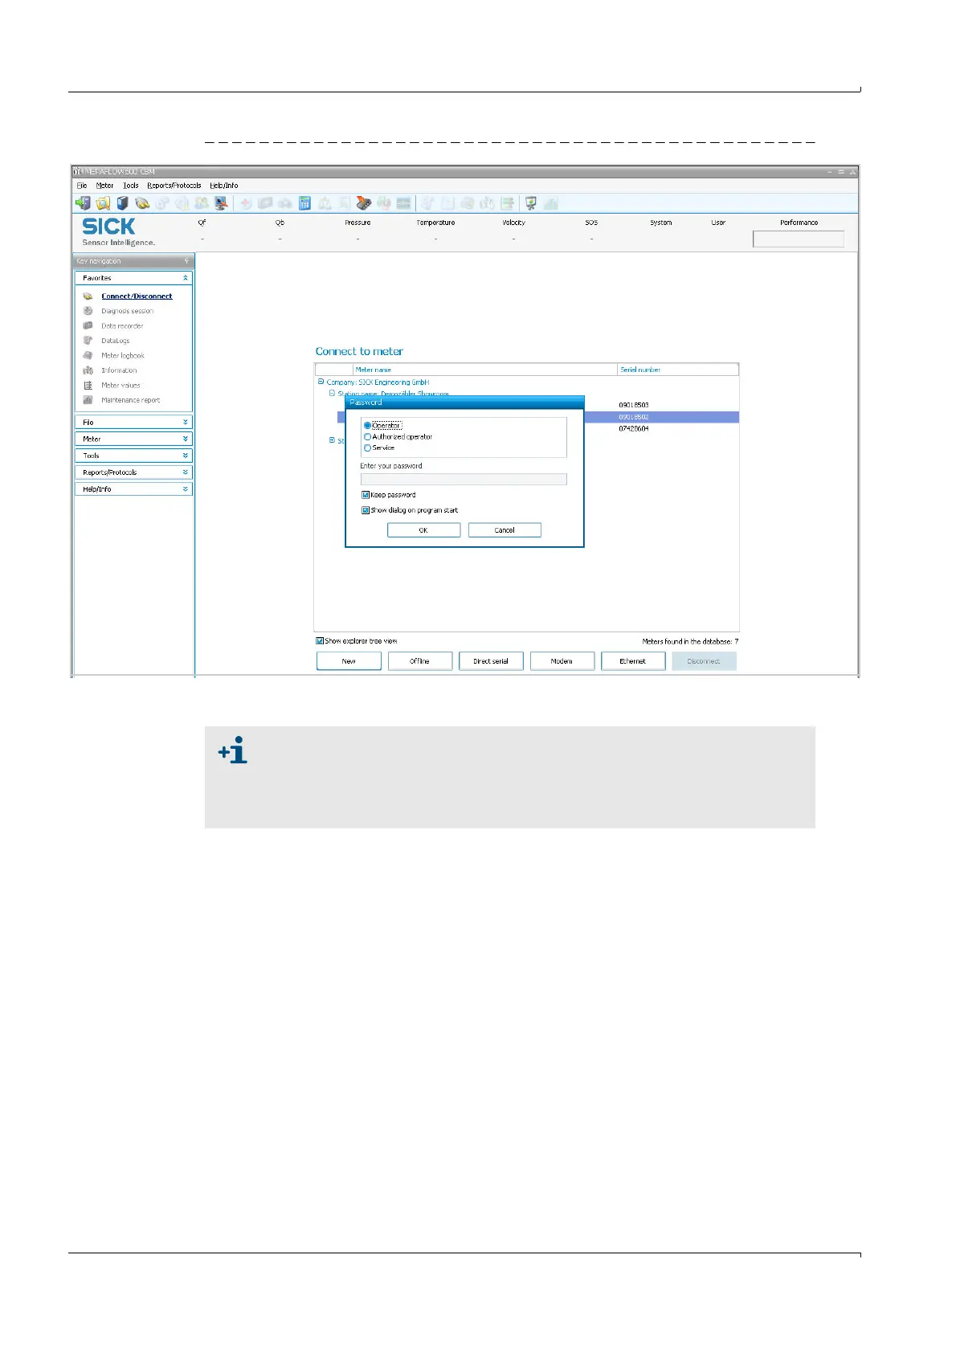Click the firmware chip toolbar icon
The height and width of the screenshot is (1353, 956).
coord(364,203)
